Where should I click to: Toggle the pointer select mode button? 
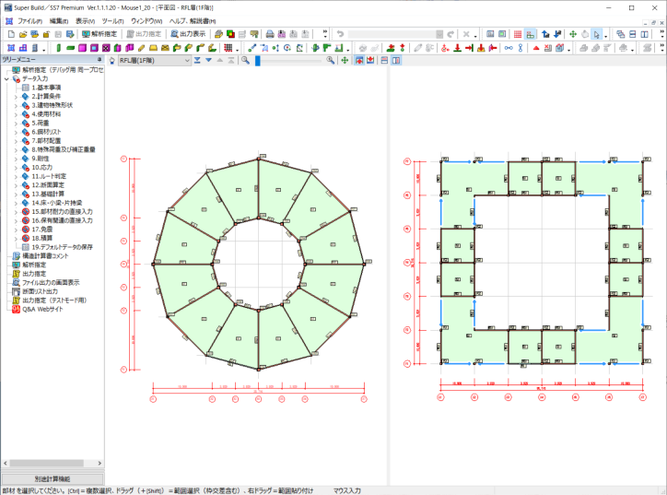[x=597, y=34]
